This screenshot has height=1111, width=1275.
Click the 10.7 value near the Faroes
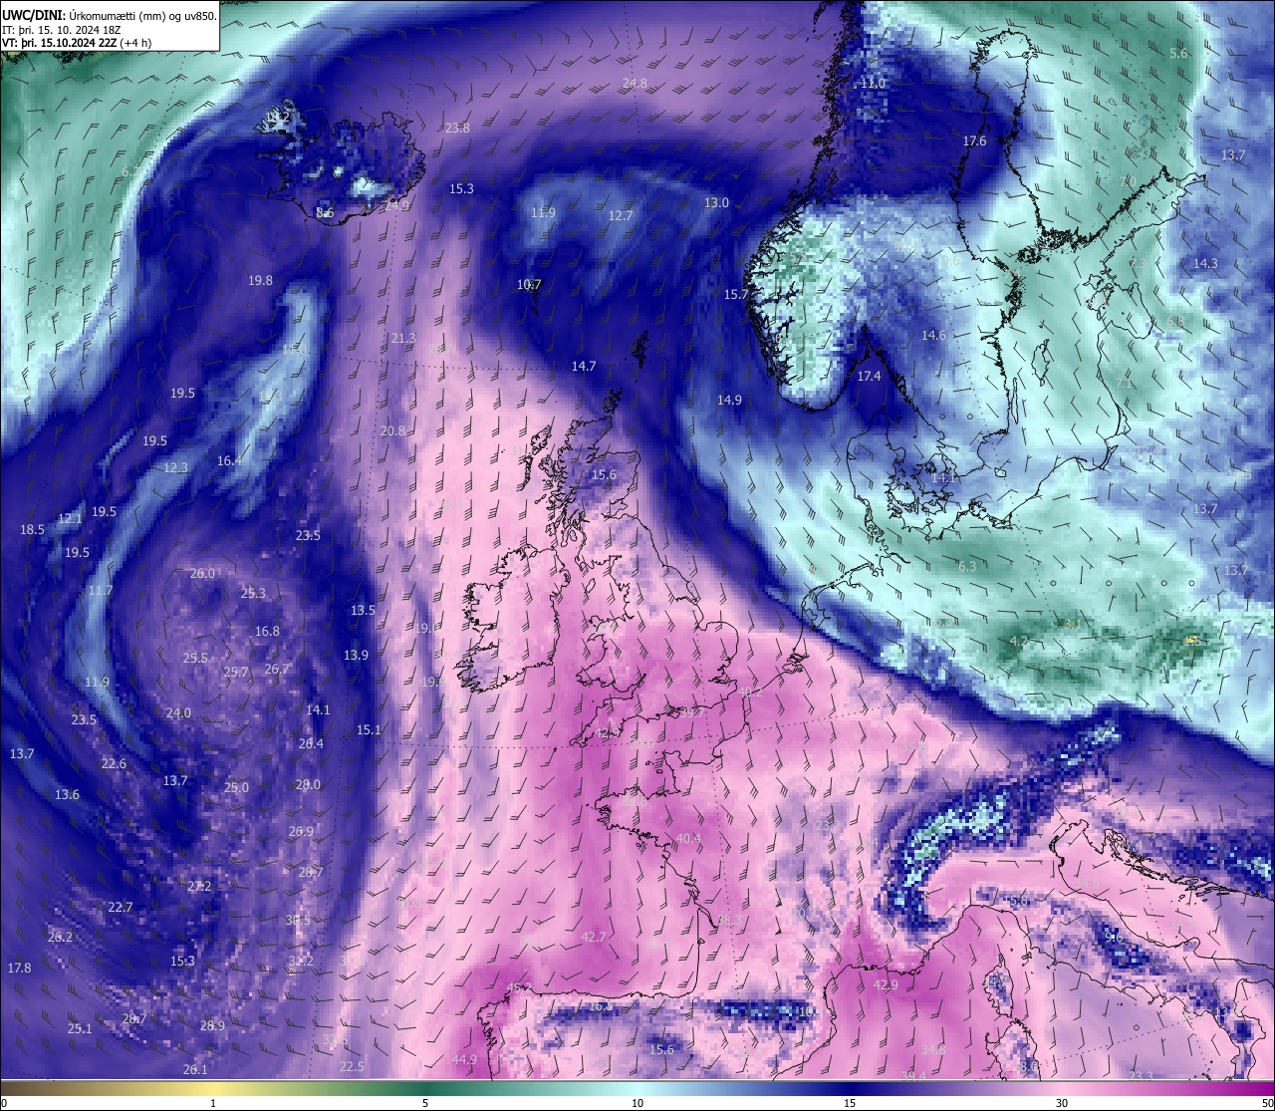[x=529, y=284]
